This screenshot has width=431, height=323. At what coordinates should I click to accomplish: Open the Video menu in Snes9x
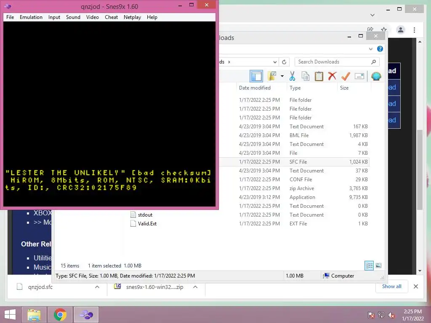coord(92,17)
